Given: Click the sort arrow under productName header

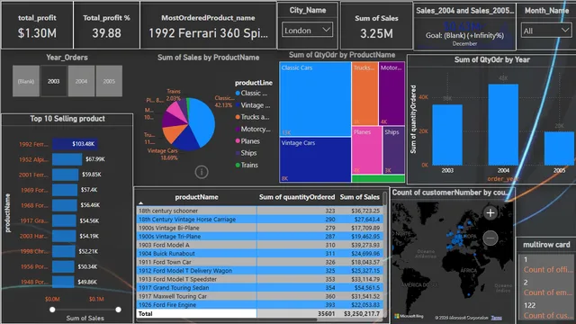Looking at the screenshot, I should [140, 203].
